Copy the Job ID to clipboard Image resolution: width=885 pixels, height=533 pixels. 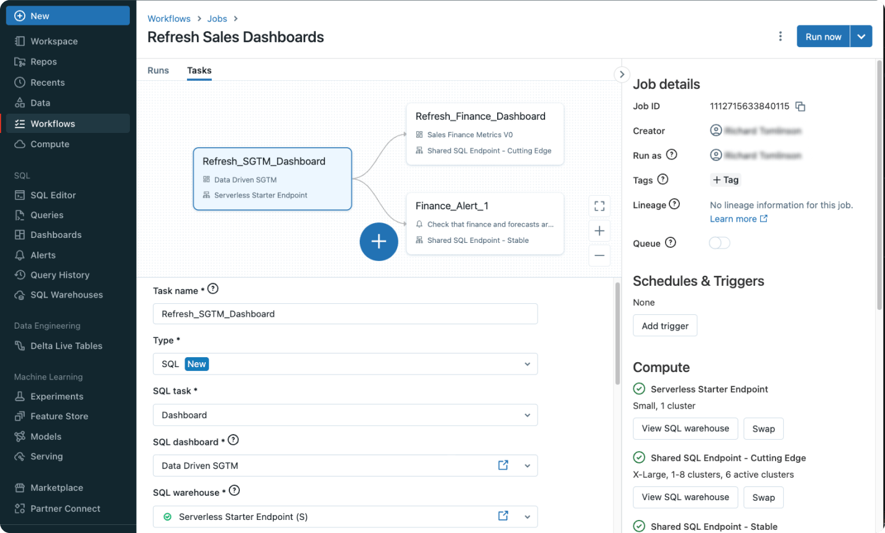coord(800,106)
